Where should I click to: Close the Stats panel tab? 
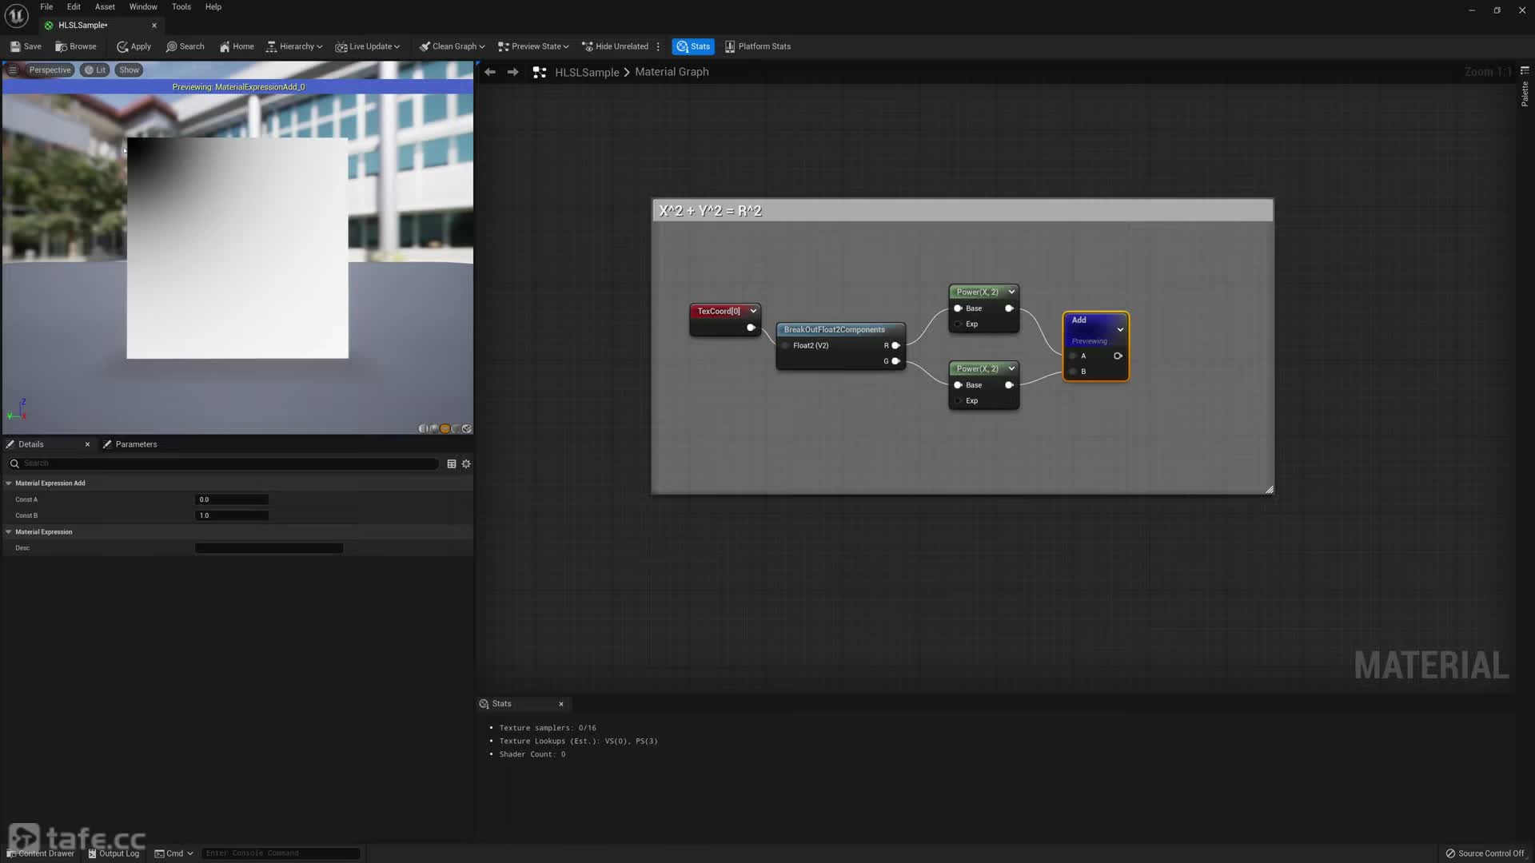coord(561,704)
